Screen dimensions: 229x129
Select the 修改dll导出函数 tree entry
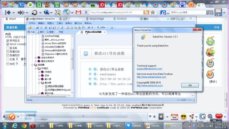pyautogui.click(x=56, y=86)
